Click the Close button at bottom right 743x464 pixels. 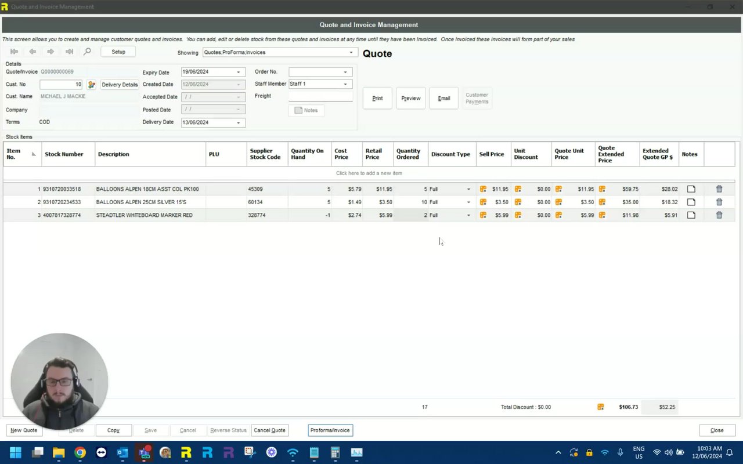(717, 430)
